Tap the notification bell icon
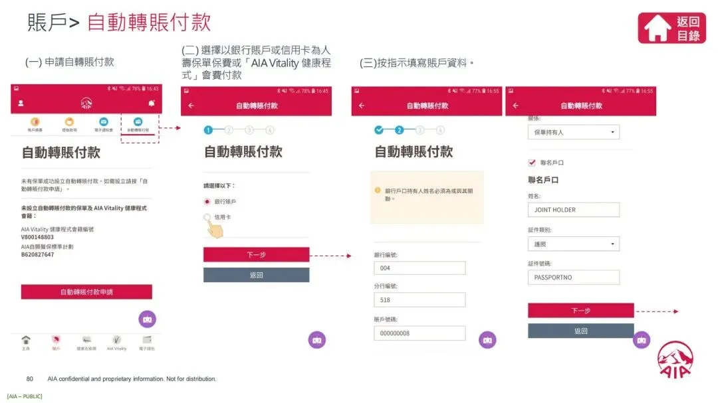This screenshot has height=403, width=718. (x=152, y=104)
